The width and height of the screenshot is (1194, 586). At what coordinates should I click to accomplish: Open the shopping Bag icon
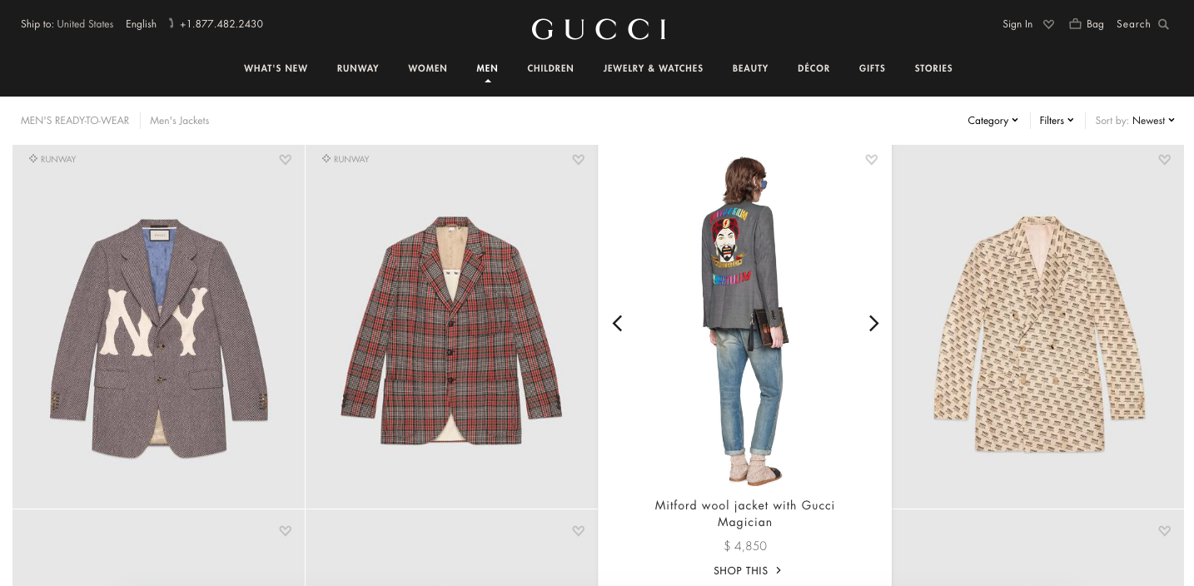point(1075,24)
